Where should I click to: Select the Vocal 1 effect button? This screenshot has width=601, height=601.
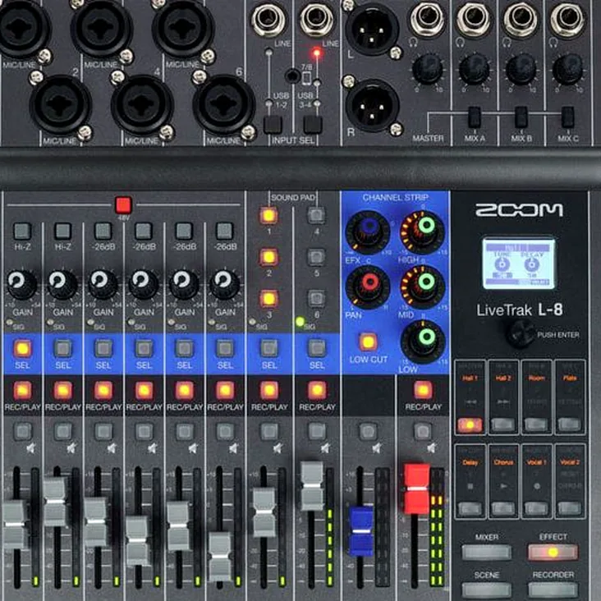coord(536,508)
